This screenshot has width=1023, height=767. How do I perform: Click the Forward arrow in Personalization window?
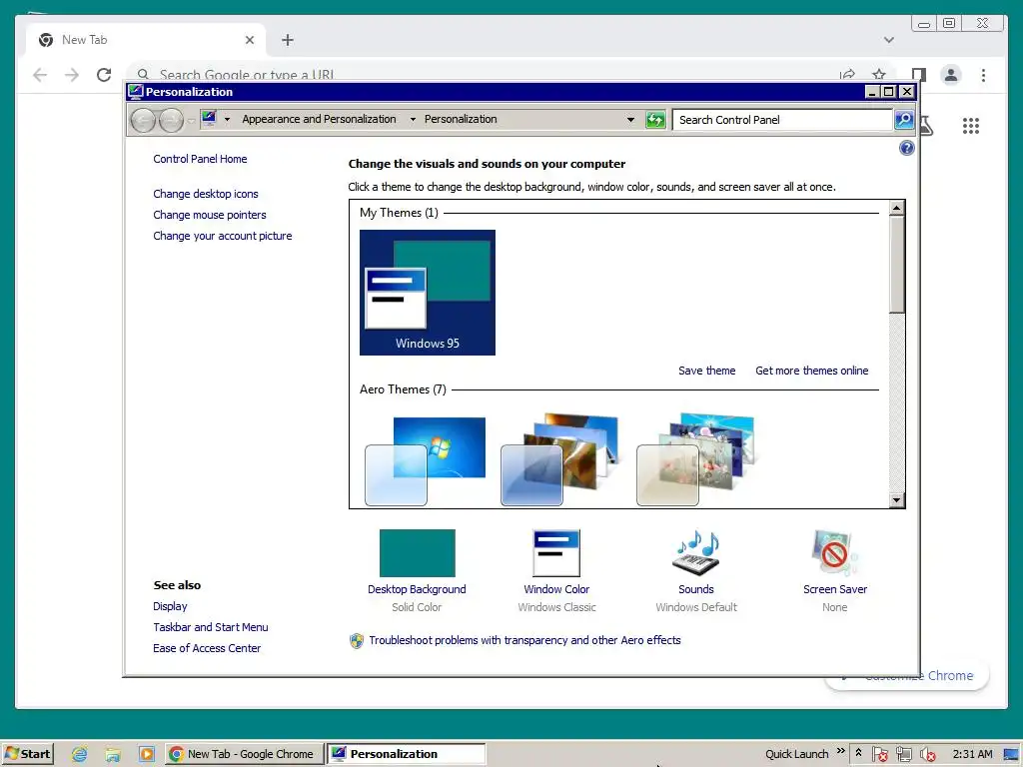coord(171,120)
